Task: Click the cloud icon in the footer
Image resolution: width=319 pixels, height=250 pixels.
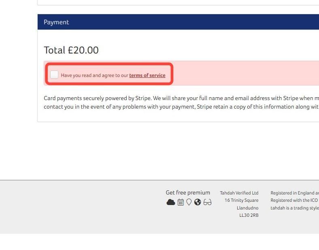Action: coord(170,202)
